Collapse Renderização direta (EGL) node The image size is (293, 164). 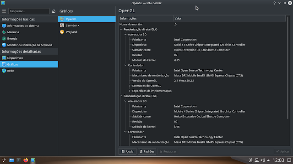click(x=121, y=96)
